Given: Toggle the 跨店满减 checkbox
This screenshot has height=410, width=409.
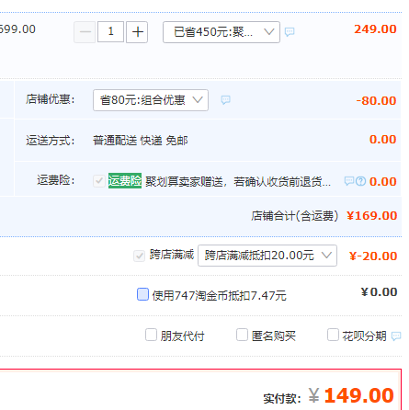Looking at the screenshot, I should [x=139, y=256].
